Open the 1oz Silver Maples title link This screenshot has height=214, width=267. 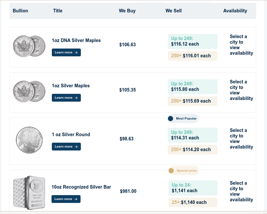click(x=71, y=86)
